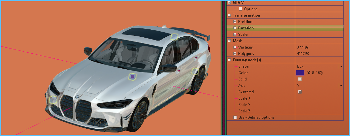This screenshot has width=350, height=136.
Task: Click the Scale X value field
Action: click(319, 98)
